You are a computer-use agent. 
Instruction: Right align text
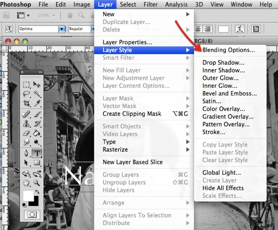[x=208, y=29]
